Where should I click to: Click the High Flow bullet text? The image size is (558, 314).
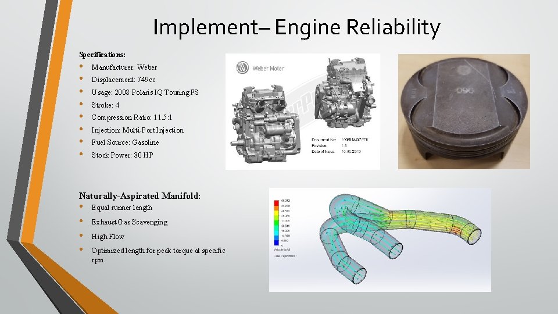(x=108, y=237)
